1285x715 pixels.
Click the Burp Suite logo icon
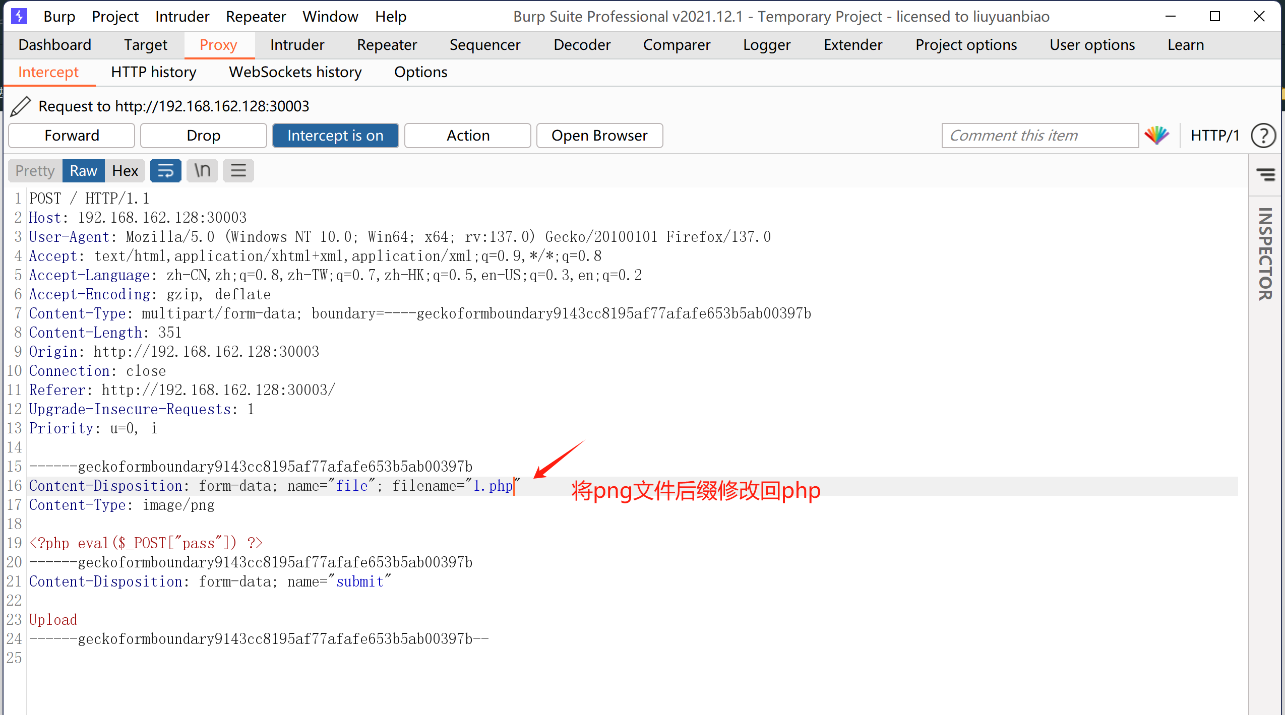tap(19, 16)
